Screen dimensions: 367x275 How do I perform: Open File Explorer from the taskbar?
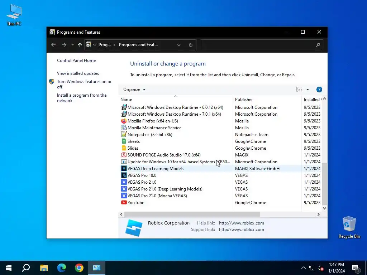point(44,268)
